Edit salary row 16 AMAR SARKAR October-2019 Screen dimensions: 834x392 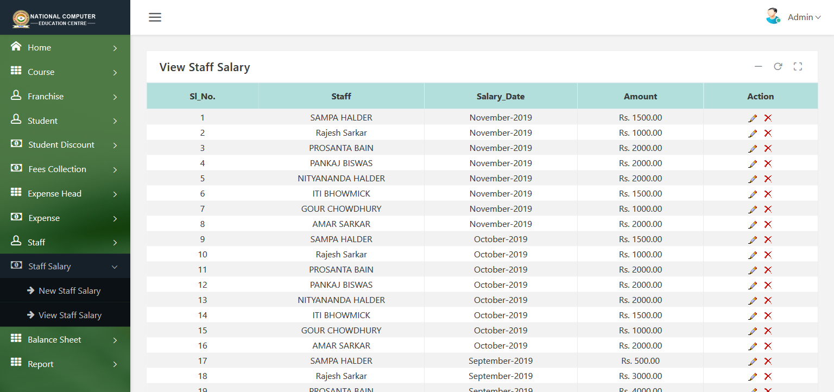[x=753, y=346]
